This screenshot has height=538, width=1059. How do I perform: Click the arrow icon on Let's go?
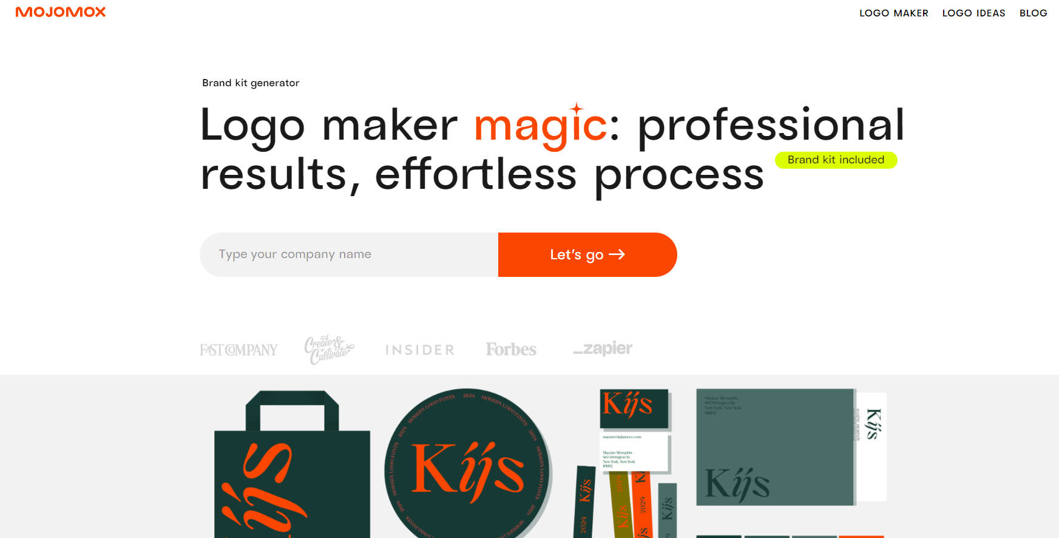pos(617,254)
